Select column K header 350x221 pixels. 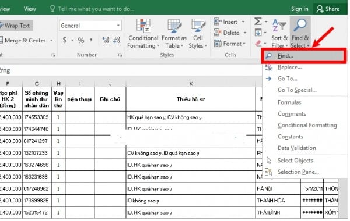(x=191, y=84)
